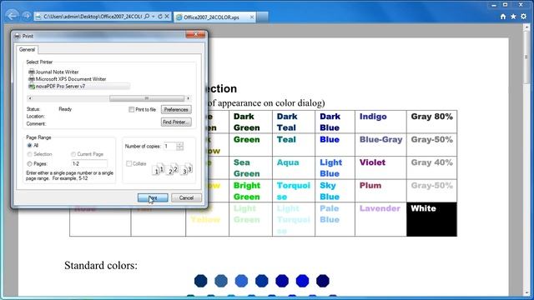Click the first standard color octagon swatch
Viewport: 534px width, 300px height.
pyautogui.click(x=200, y=281)
